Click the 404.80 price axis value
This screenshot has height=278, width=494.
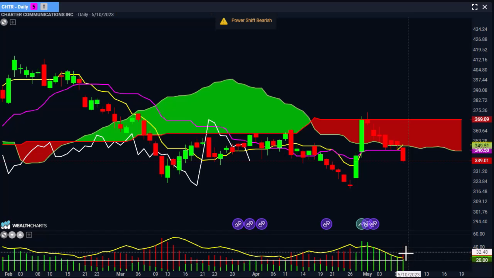click(480, 70)
